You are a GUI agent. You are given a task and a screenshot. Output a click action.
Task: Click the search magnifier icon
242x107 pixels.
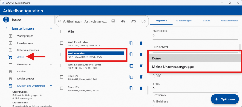pyautogui.click(x=60, y=21)
